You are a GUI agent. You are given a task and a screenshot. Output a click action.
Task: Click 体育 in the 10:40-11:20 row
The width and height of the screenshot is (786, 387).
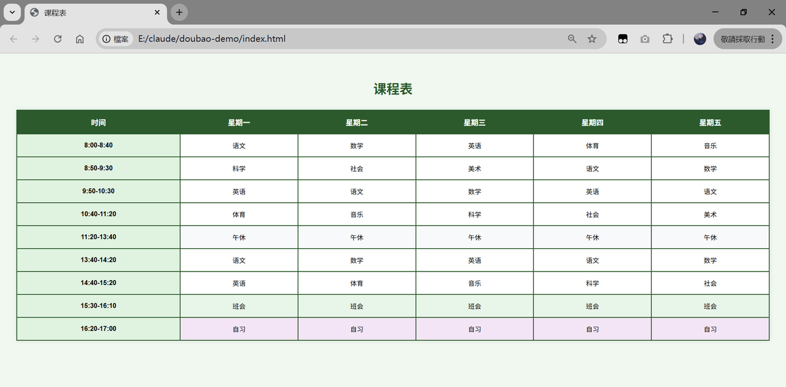pyautogui.click(x=239, y=215)
